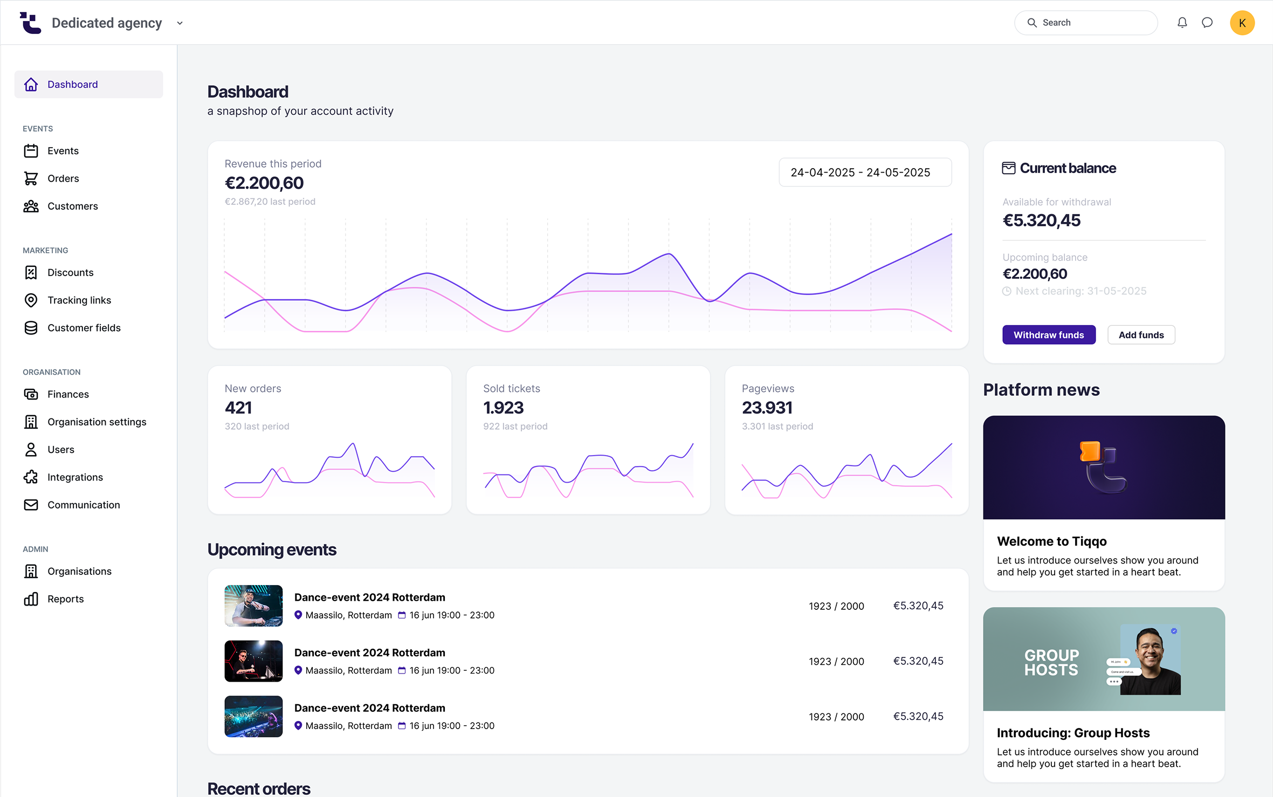This screenshot has width=1273, height=797.
Task: Click the Add funds button
Action: [1141, 335]
